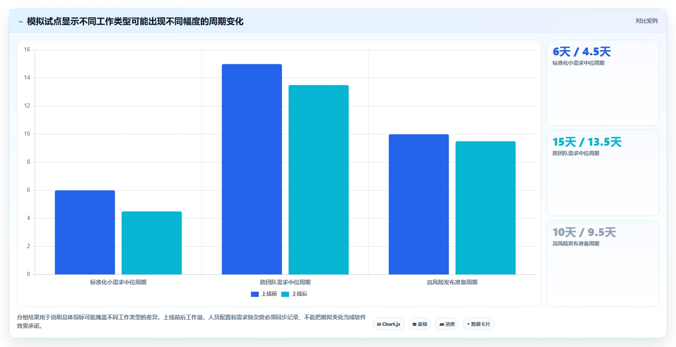The height and width of the screenshot is (347, 676).
Task: Click the 上线后 bar for 跨团队需求中位周期
Action: 319,180
